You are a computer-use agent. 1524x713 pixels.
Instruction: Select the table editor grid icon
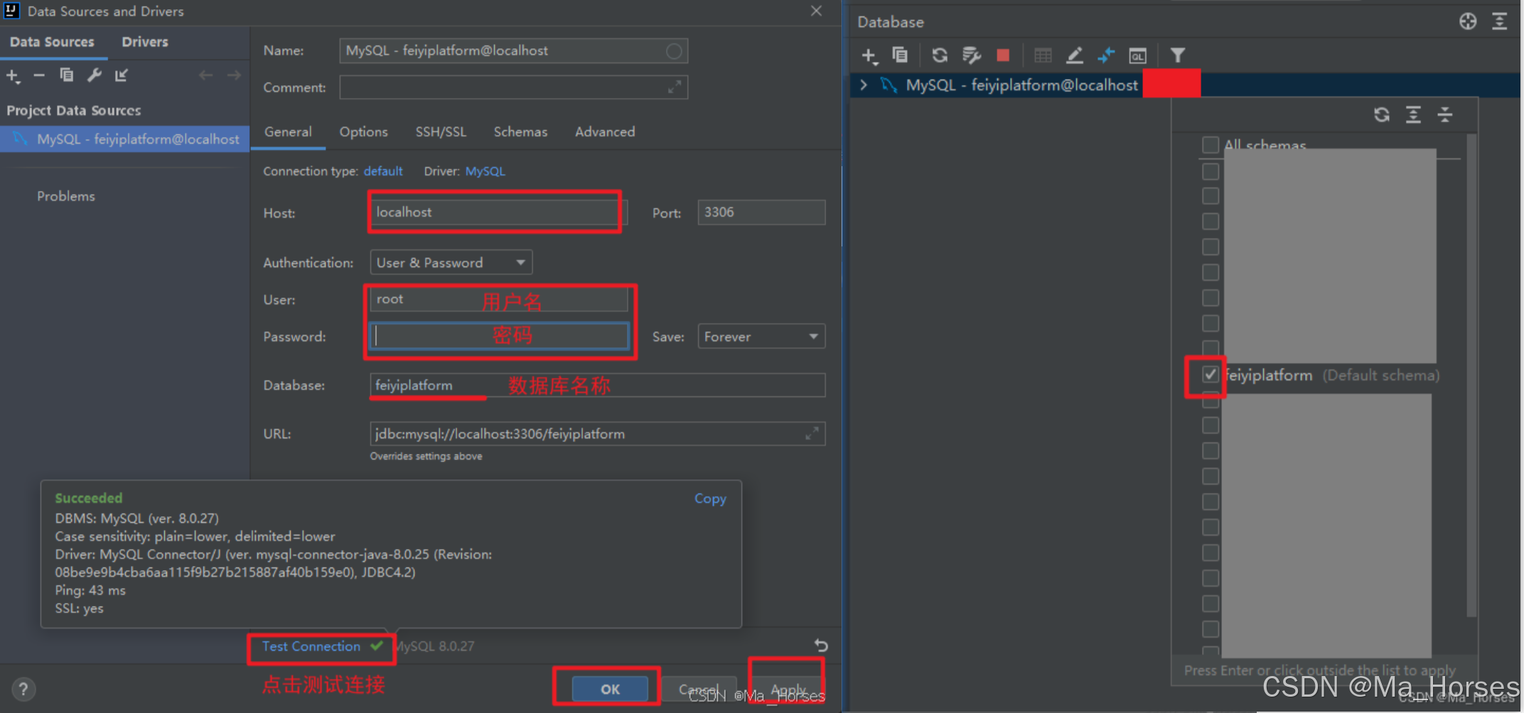tap(1043, 55)
